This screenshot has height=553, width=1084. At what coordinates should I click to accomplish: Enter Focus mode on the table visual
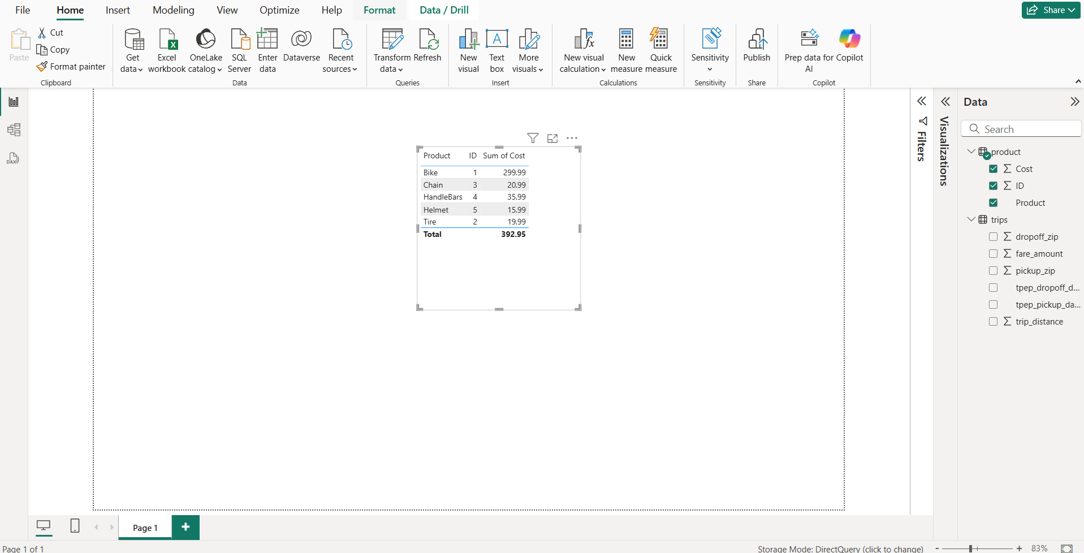tap(552, 138)
